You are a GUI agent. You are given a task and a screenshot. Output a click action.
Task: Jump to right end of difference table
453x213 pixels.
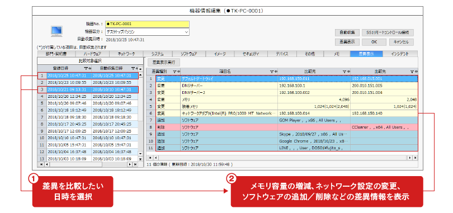point(415,158)
